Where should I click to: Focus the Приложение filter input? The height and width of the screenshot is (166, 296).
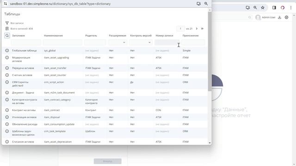click(193, 42)
